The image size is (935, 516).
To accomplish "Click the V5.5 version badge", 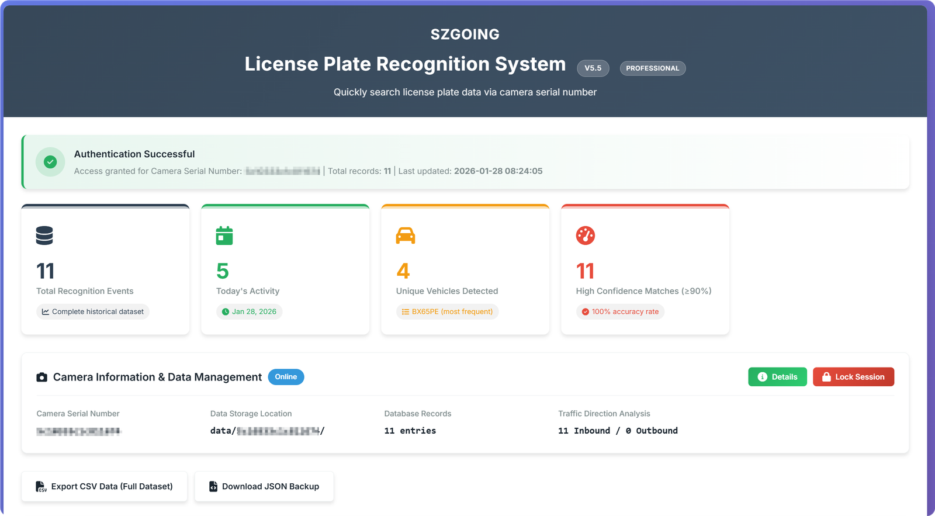I will pos(593,68).
